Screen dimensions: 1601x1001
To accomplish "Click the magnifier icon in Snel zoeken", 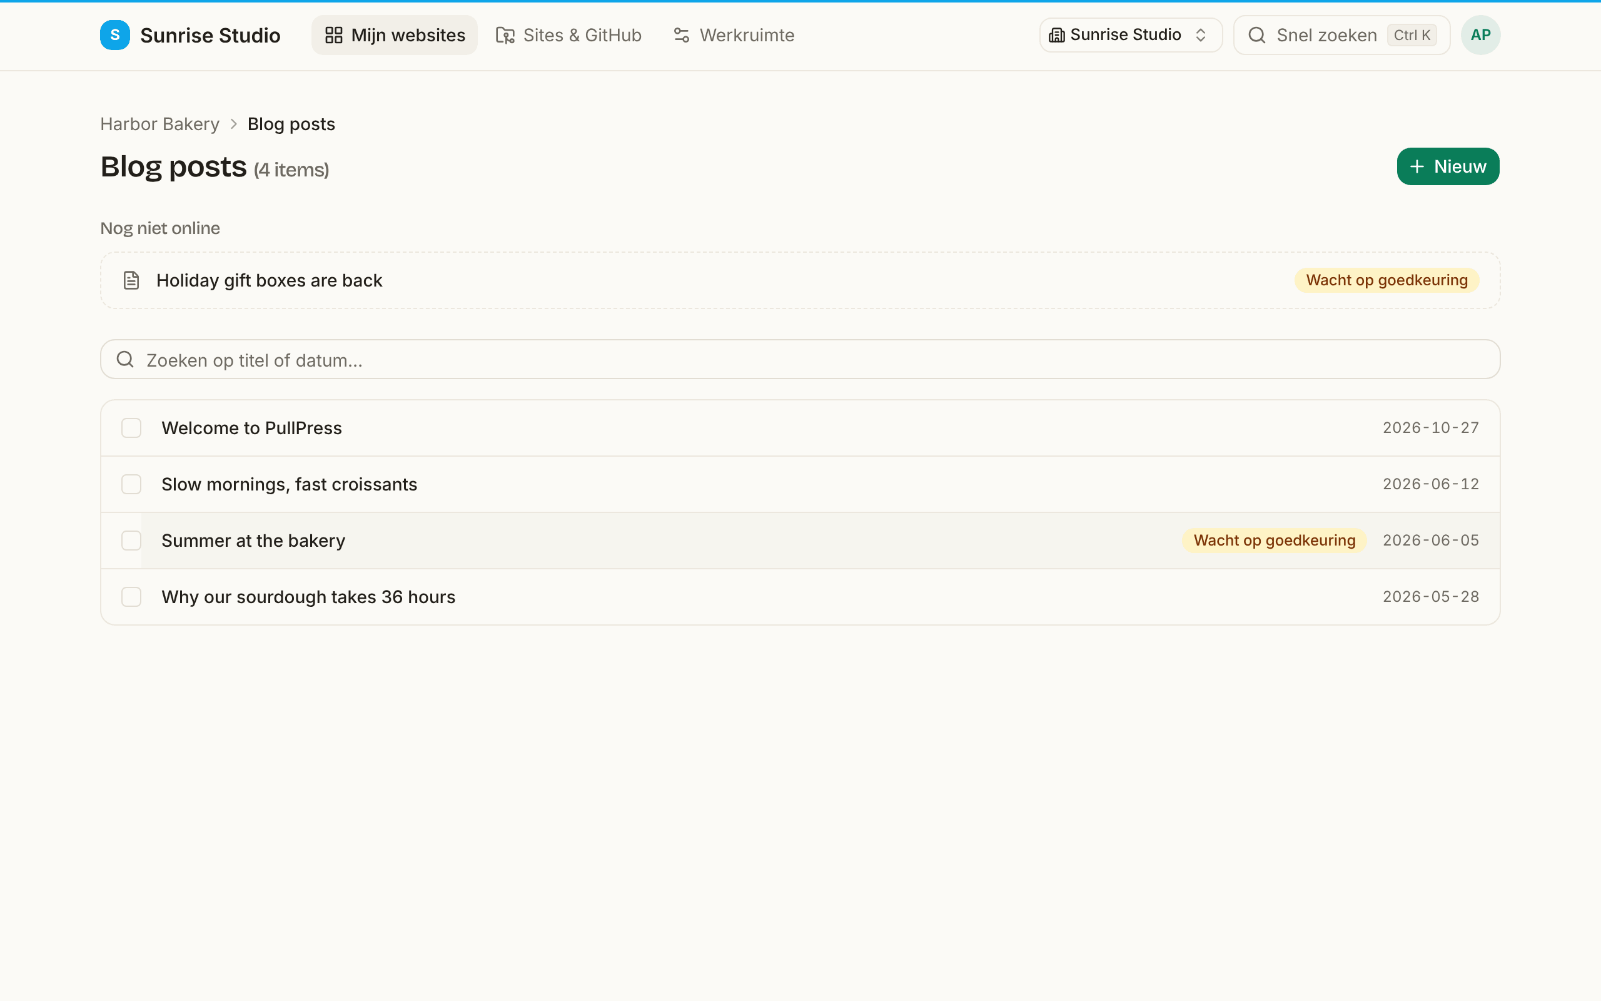I will tap(1257, 35).
